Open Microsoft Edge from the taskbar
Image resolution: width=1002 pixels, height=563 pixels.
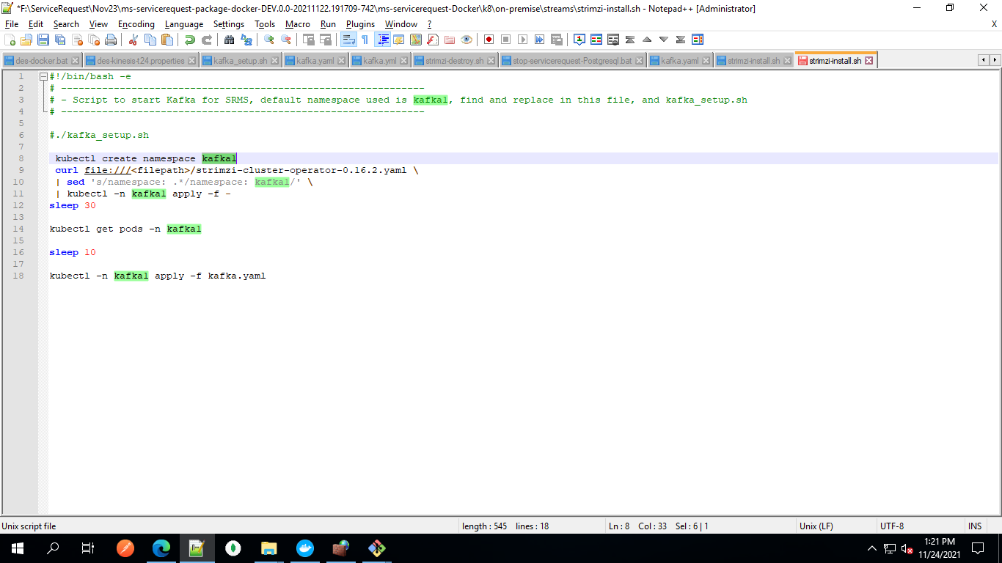161,548
